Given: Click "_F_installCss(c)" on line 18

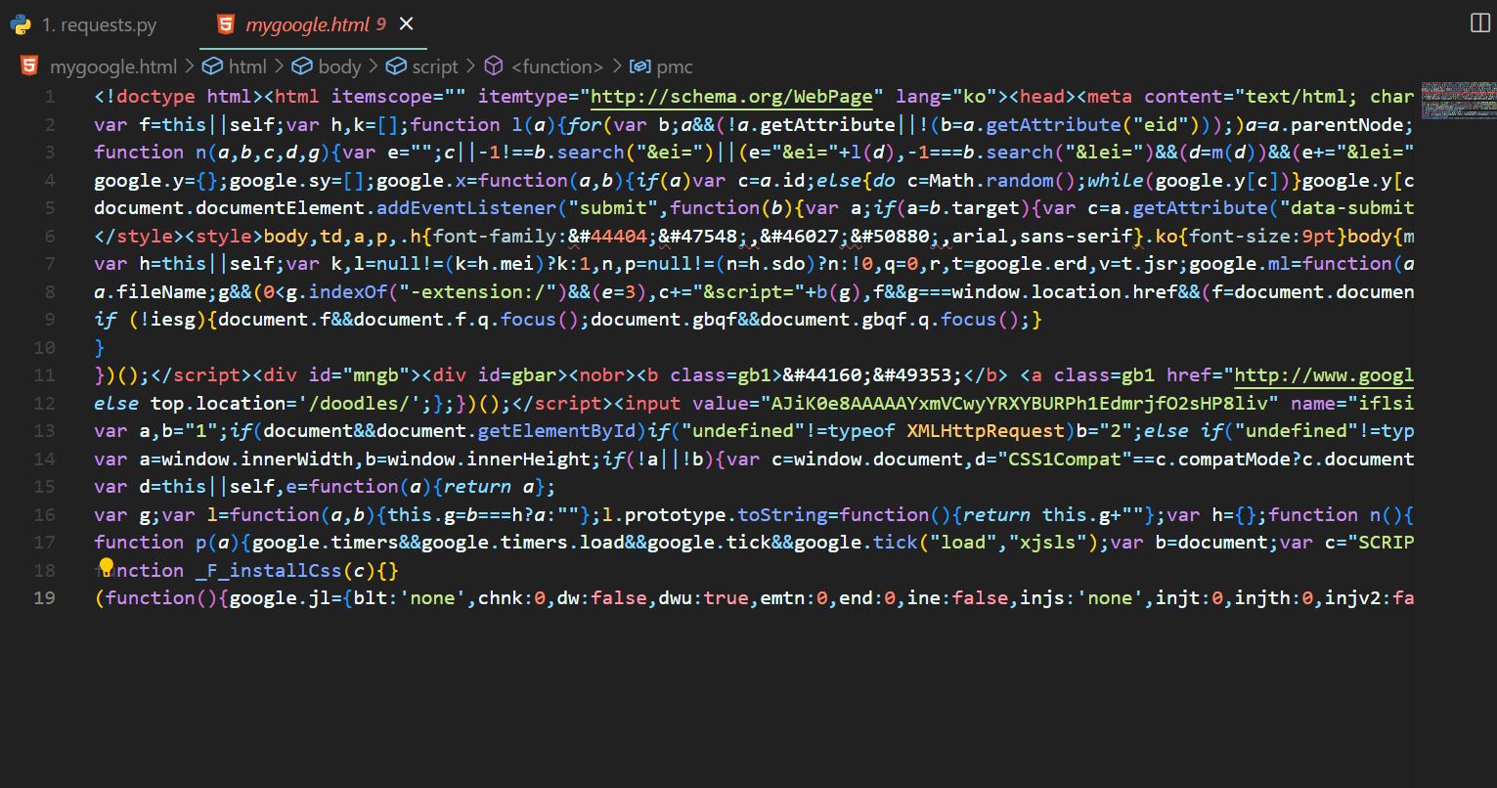Looking at the screenshot, I should (286, 571).
